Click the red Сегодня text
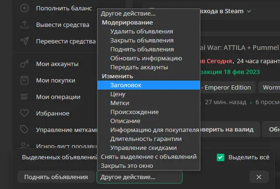The image size is (280, 189). 219,61
